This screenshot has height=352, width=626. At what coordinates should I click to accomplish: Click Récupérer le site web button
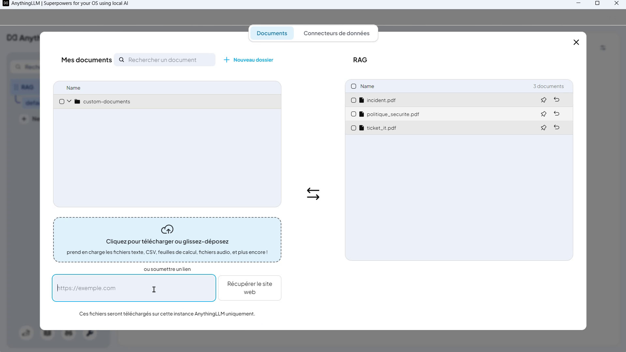click(x=249, y=288)
